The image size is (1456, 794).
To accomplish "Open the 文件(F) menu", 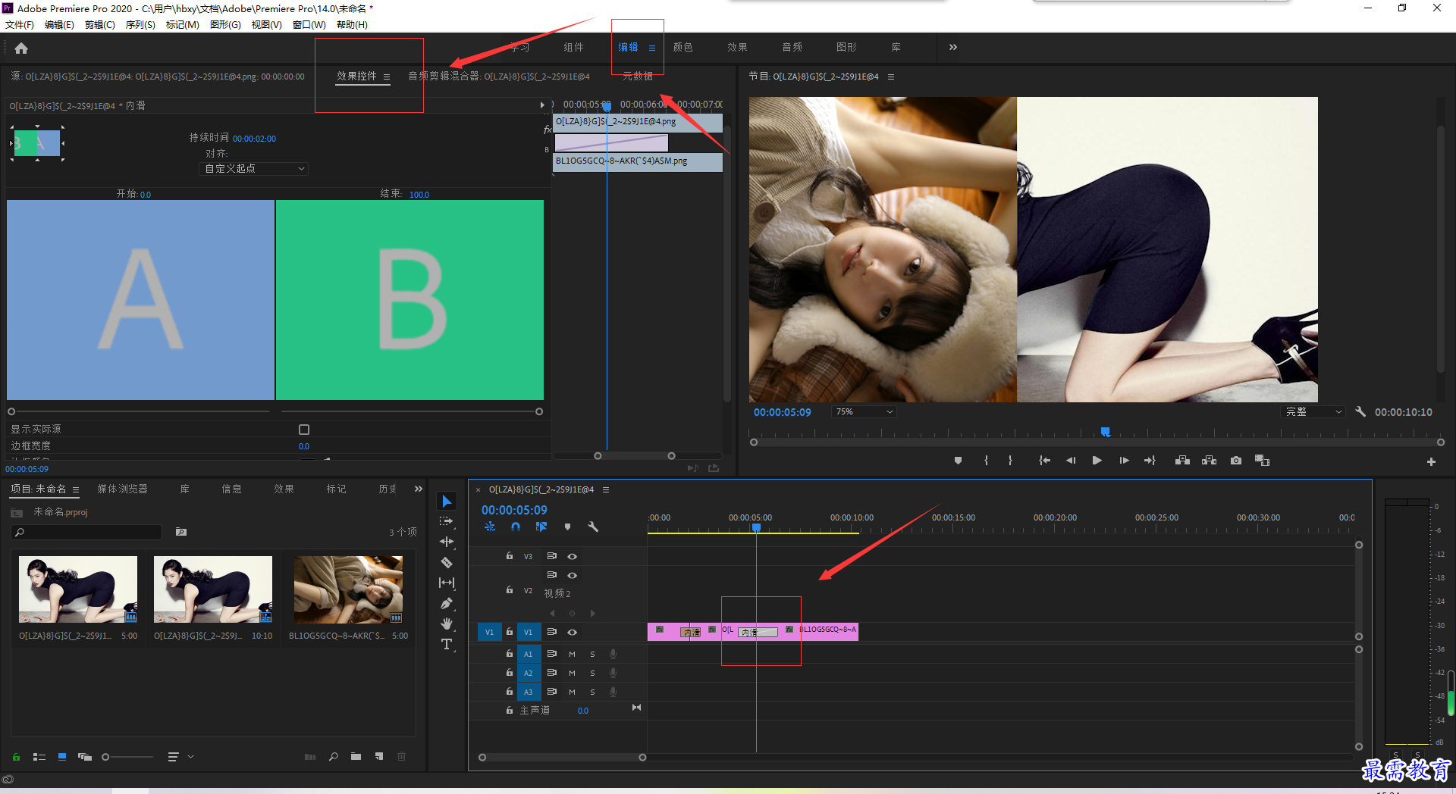I will (20, 24).
